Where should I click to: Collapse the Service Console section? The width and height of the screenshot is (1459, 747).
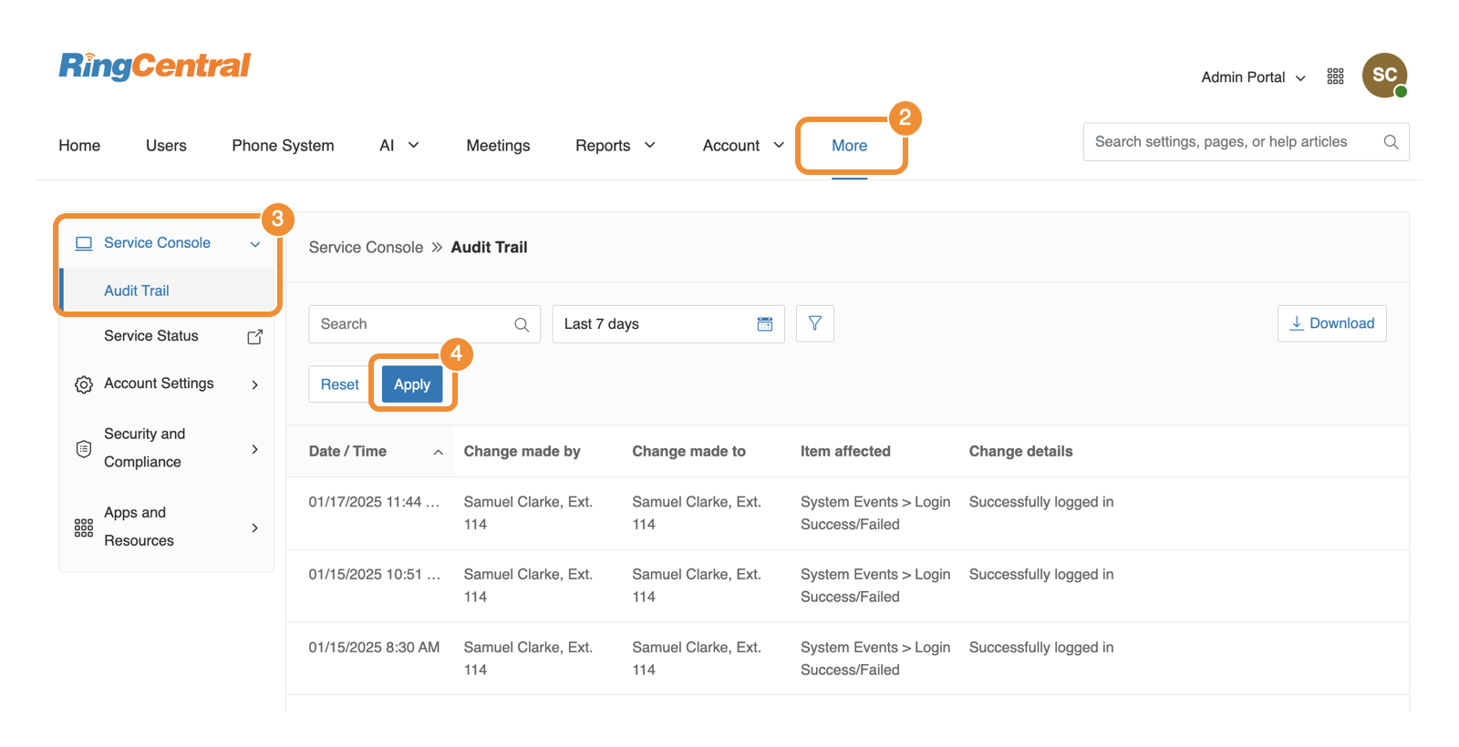point(254,244)
